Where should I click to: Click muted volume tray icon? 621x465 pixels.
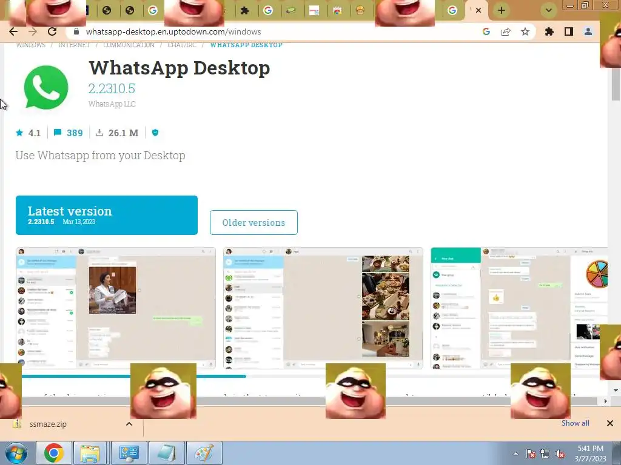[560, 453]
